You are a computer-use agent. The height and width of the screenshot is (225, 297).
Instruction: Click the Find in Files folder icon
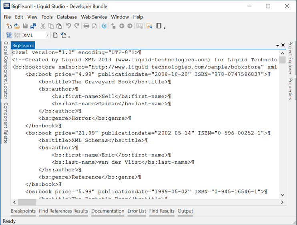tap(149, 26)
